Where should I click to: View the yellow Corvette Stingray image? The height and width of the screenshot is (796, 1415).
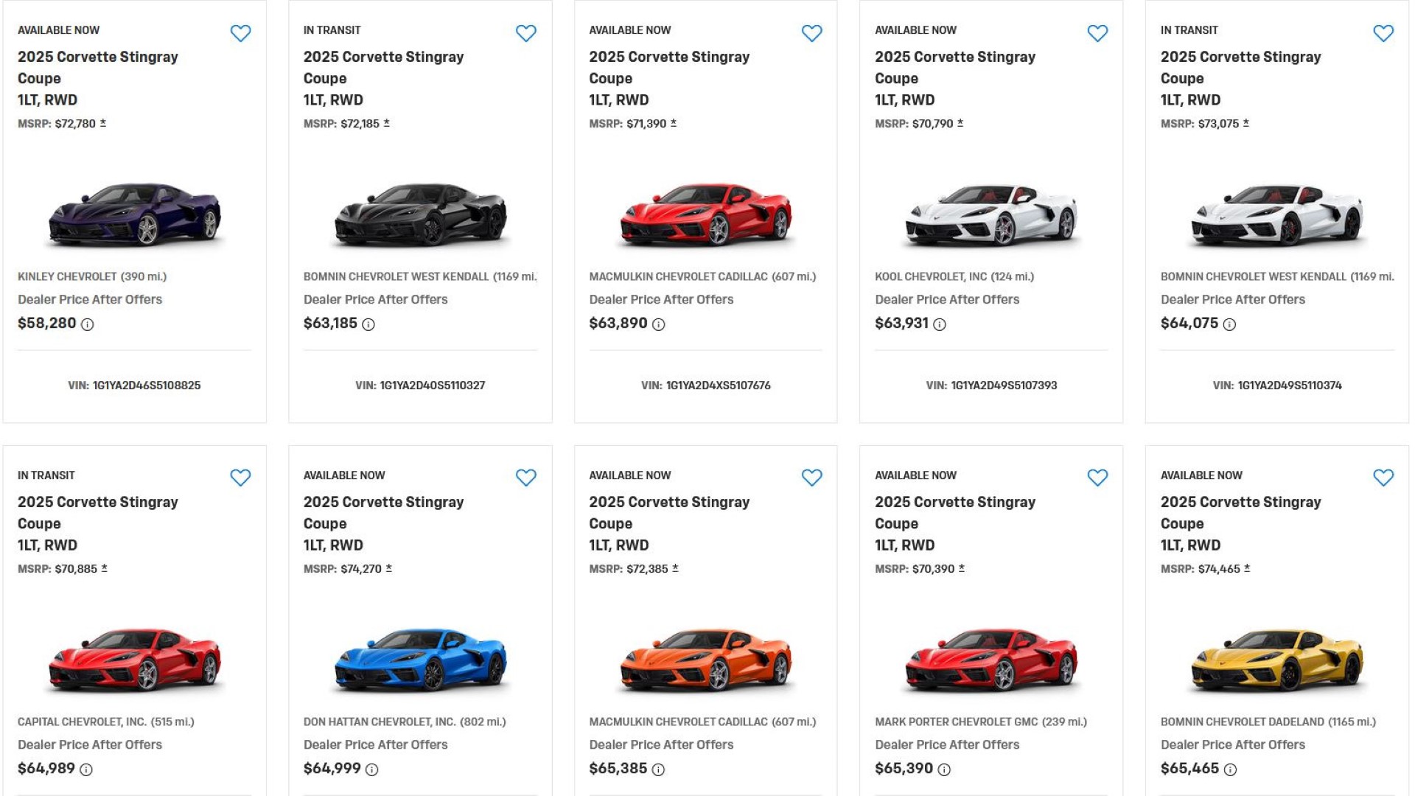tap(1277, 660)
